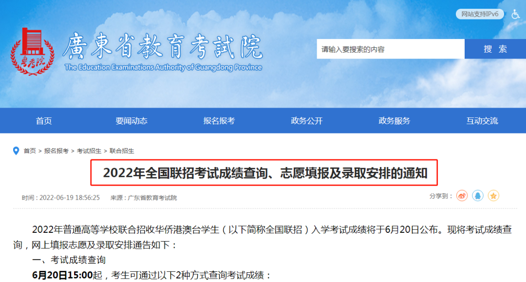The width and height of the screenshot is (526, 282).
Task: Share article to Weibo
Action: point(462,196)
